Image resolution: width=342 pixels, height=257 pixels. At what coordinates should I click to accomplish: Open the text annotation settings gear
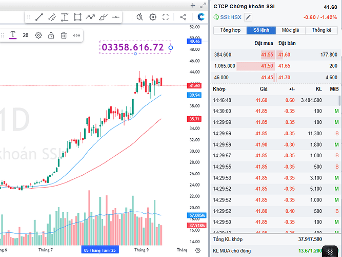coord(38,35)
